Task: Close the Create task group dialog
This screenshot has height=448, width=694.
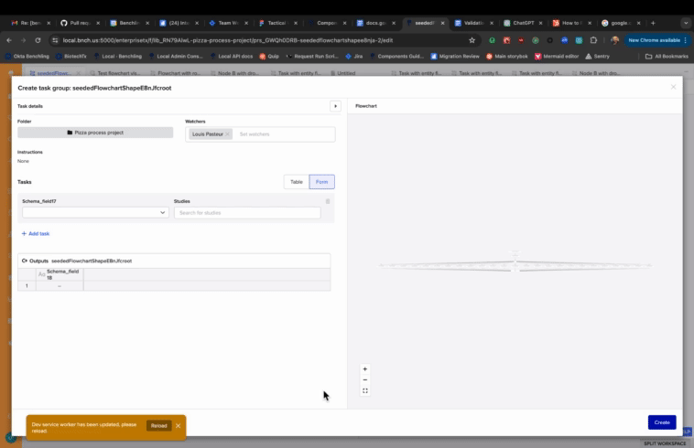Action: click(x=673, y=88)
